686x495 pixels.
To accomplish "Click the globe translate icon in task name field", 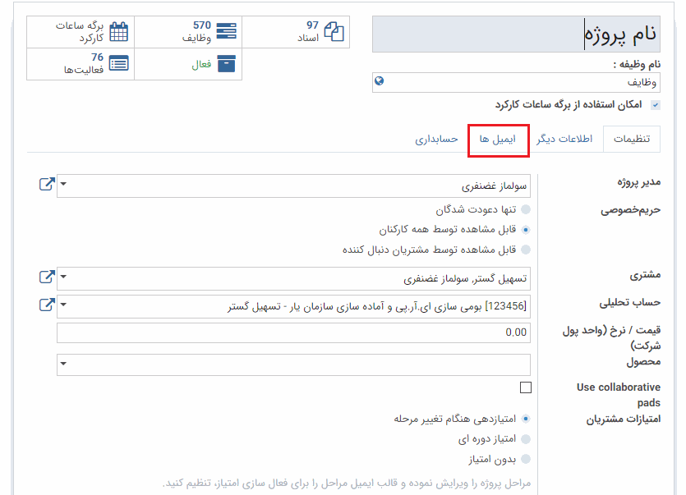I will point(379,81).
